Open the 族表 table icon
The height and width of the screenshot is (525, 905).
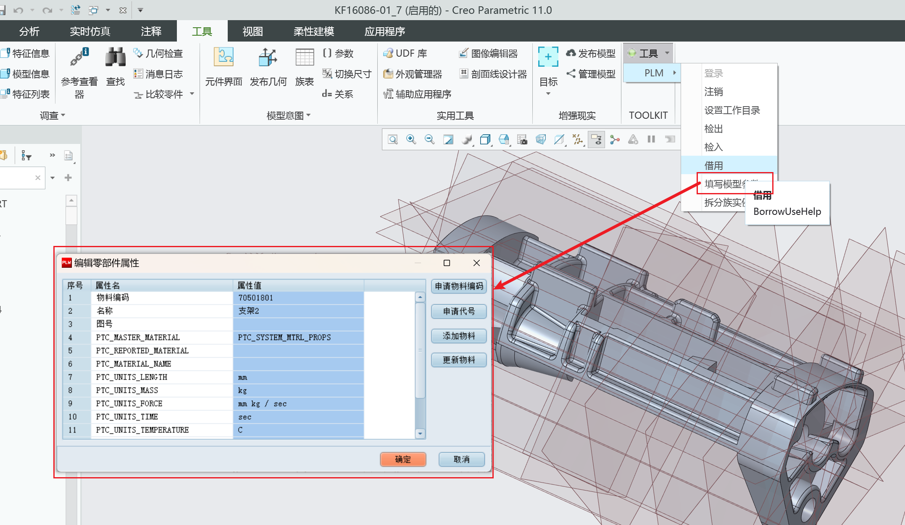(x=305, y=57)
